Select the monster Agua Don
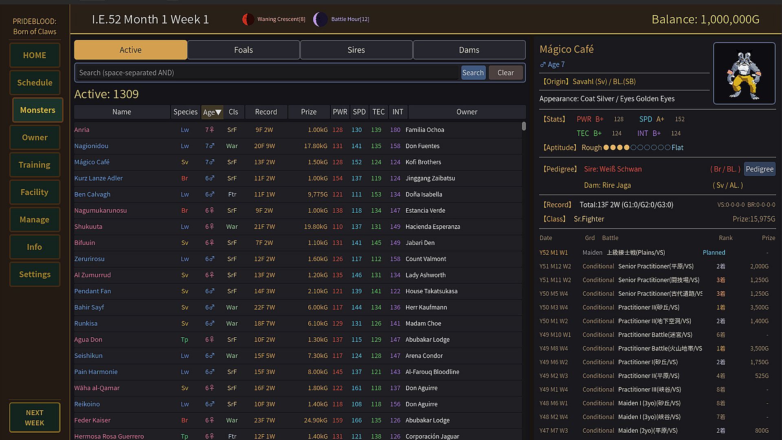Viewport: 782px width, 440px height. [298, 339]
